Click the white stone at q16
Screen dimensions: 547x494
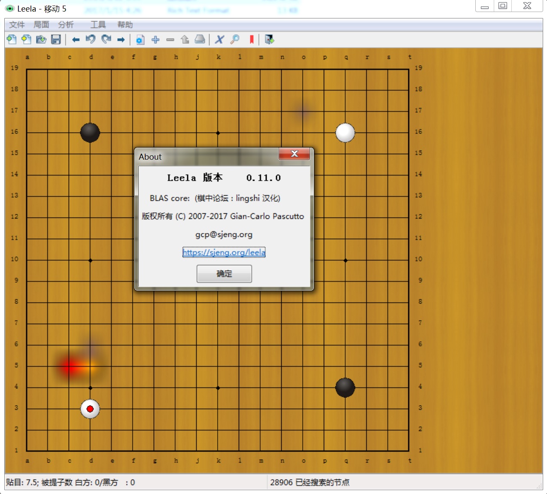point(345,133)
